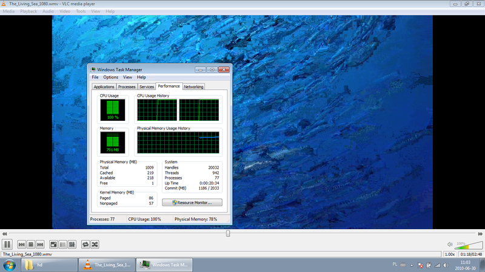The width and height of the screenshot is (485, 272).
Task: Open extended settings equalizer panel
Action: point(72,245)
